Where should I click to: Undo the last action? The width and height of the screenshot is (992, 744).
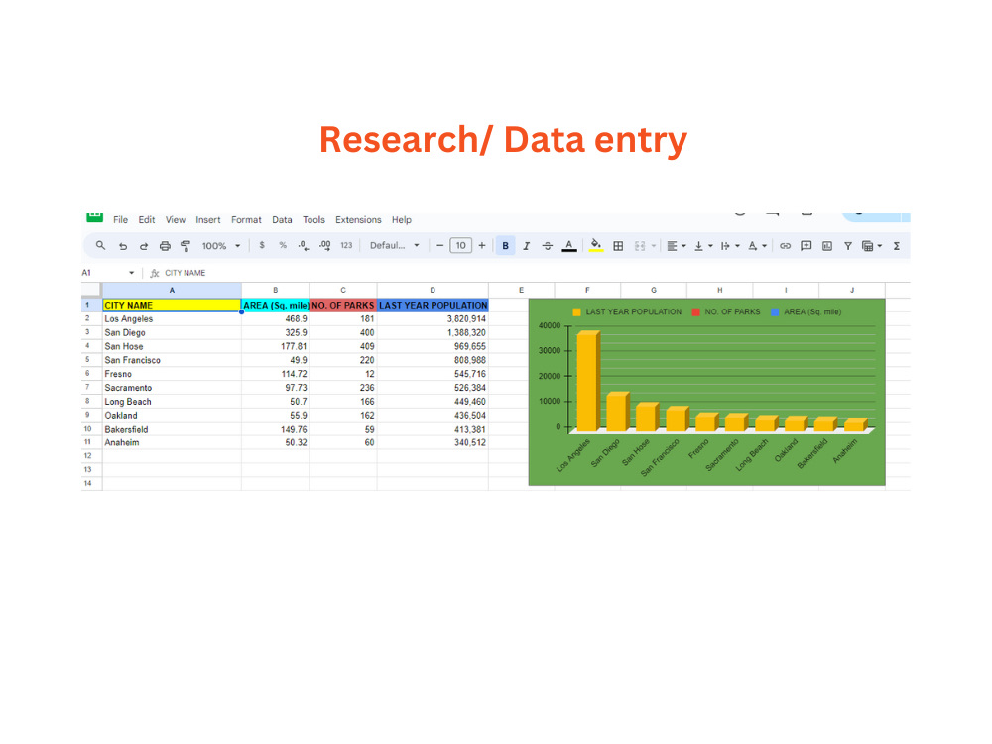click(123, 246)
